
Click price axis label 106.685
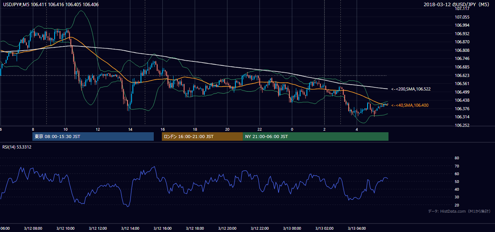point(462,67)
